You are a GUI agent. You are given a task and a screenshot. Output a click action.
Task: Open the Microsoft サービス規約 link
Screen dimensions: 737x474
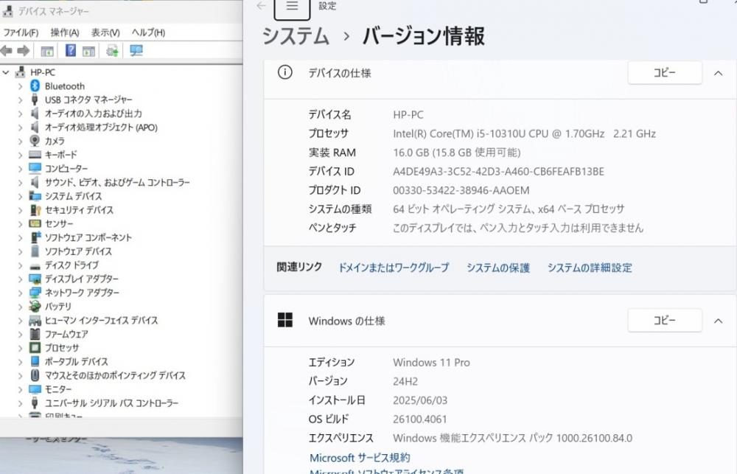tap(360, 458)
